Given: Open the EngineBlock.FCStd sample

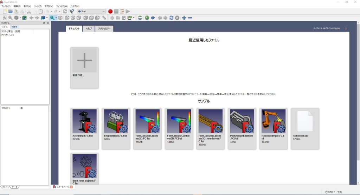Looking at the screenshot, I should [x=116, y=129].
